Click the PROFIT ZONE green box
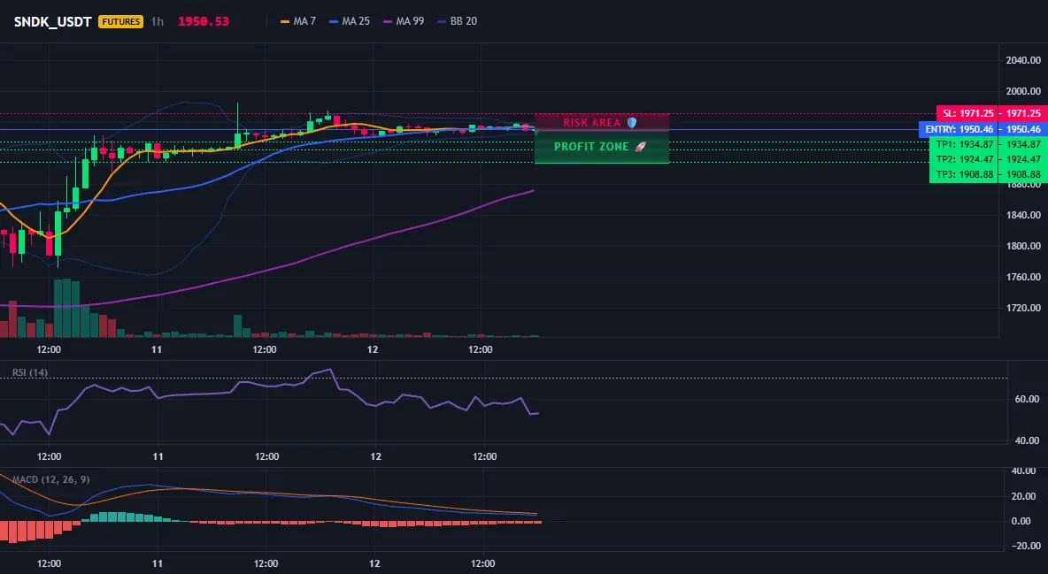The image size is (1048, 574). (x=602, y=147)
